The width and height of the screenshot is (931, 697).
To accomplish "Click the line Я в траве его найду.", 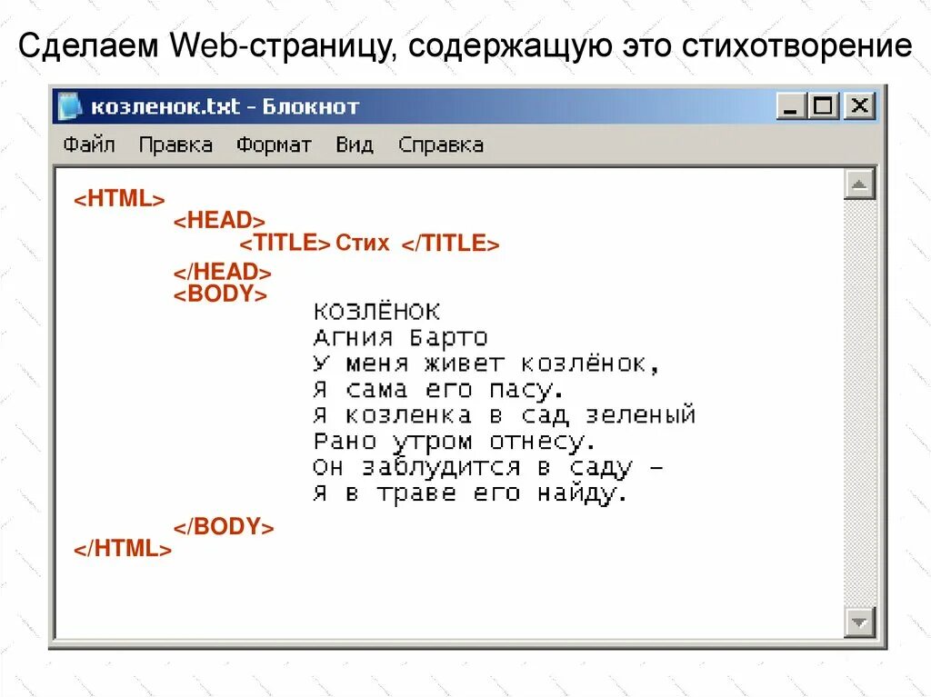I will point(470,493).
